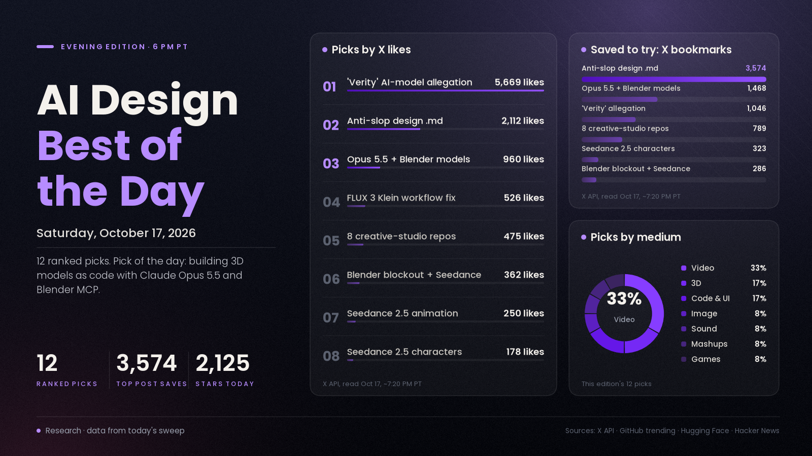This screenshot has width=812, height=456.
Task: Click the 2,112 likes value
Action: (x=523, y=121)
